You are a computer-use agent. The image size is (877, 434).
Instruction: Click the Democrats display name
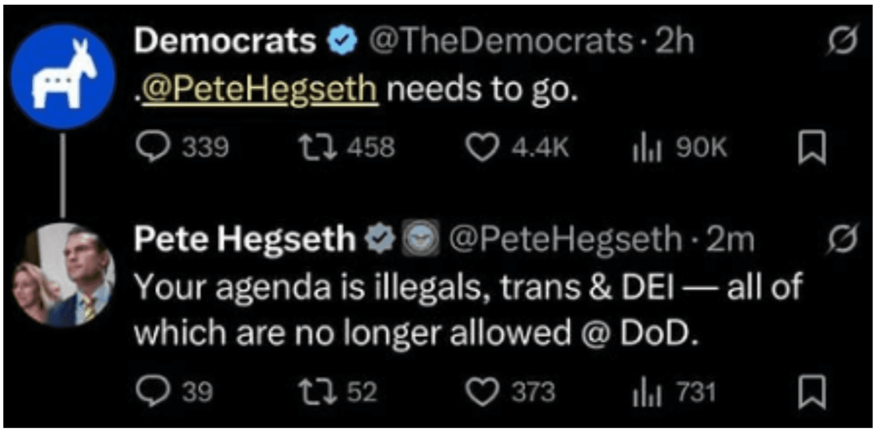225,40
